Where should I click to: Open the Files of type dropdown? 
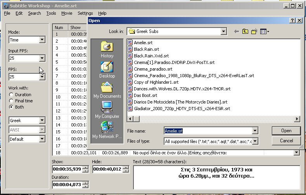click(x=255, y=142)
